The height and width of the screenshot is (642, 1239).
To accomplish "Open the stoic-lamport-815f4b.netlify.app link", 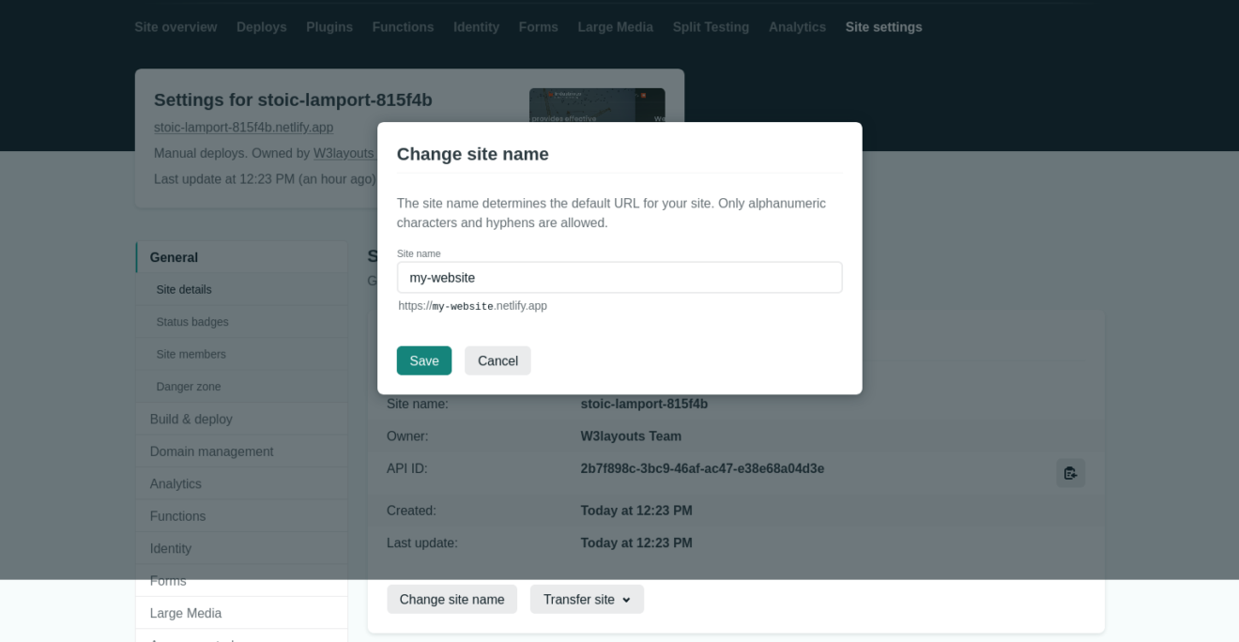I will (243, 127).
